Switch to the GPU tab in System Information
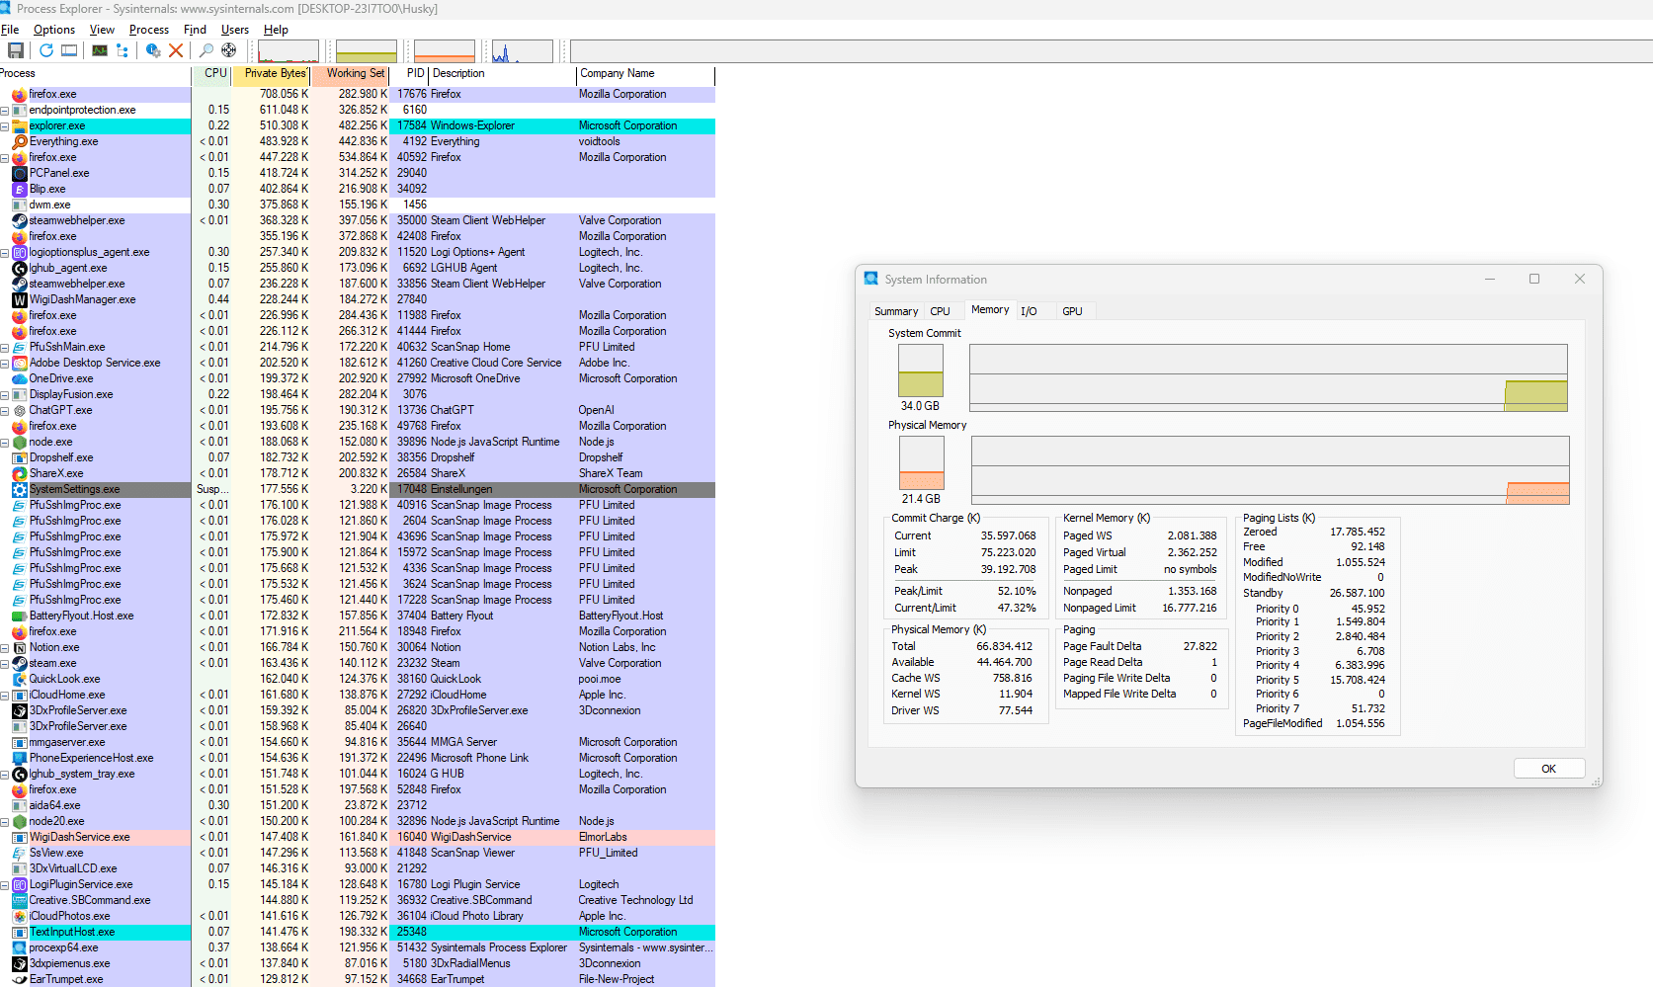 [1072, 311]
